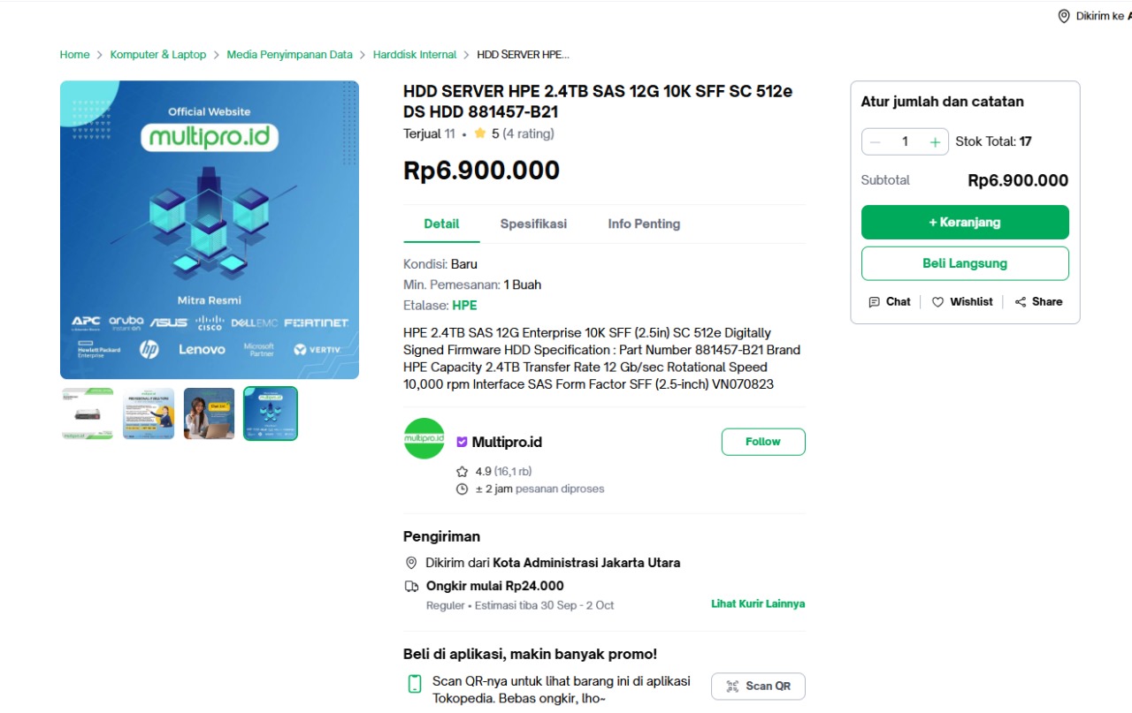Image resolution: width=1132 pixels, height=713 pixels.
Task: Switch to the Spesifikasi tab
Action: point(533,224)
